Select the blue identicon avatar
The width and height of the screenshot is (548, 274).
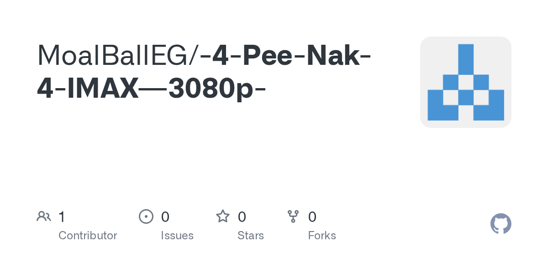[x=465, y=82]
